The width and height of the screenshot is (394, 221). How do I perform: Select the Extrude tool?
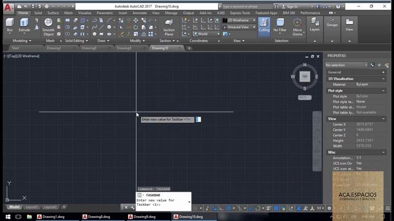click(x=24, y=25)
